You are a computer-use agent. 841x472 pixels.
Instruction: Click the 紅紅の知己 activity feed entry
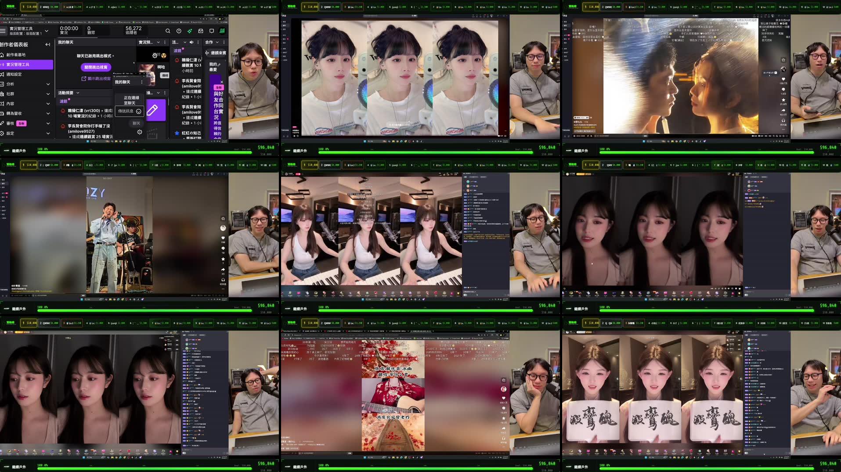pyautogui.click(x=188, y=133)
